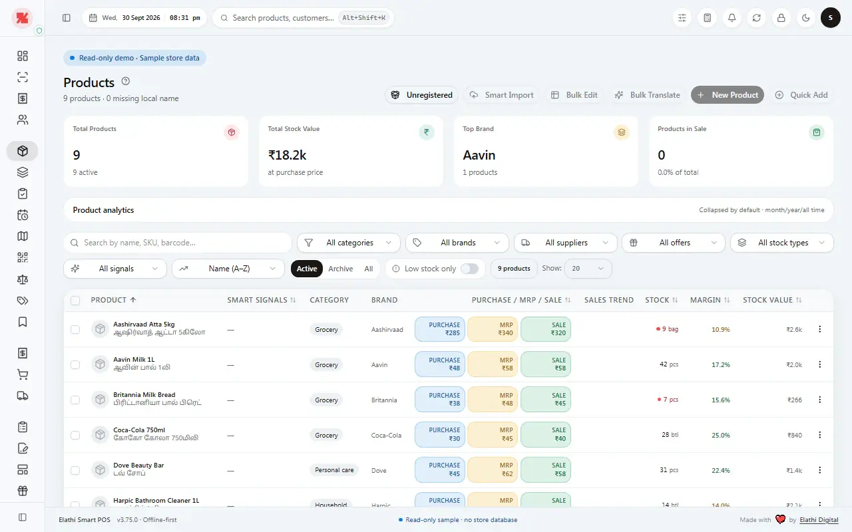Switch to All products tab
The image size is (852, 532).
click(x=368, y=269)
